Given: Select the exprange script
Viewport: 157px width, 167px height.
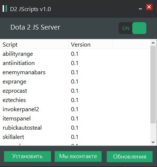Looking at the screenshot, I should point(14,82).
